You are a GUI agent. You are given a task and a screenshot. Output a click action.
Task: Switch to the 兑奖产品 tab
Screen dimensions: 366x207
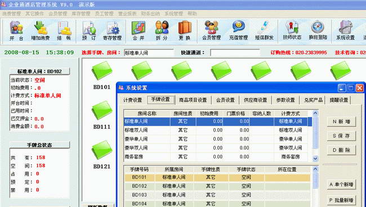pos(313,100)
